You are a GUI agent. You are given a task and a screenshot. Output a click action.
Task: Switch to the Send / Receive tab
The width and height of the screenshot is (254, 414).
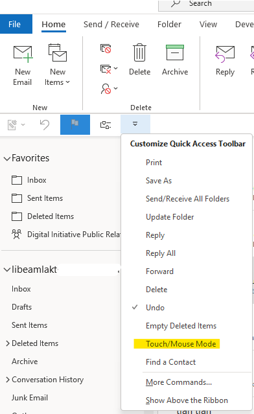[111, 24]
